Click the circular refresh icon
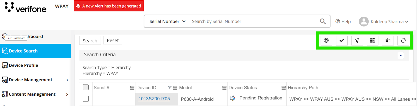The width and height of the screenshot is (417, 106). (x=403, y=41)
